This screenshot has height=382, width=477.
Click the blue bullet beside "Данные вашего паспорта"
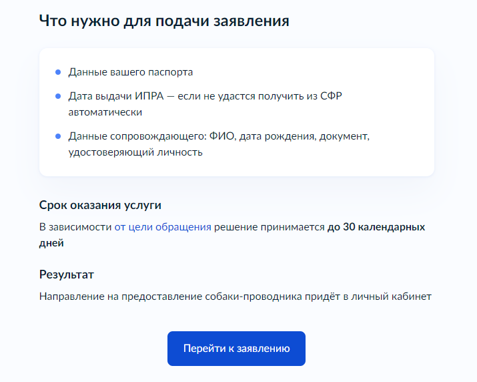tap(58, 72)
